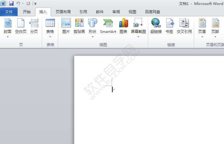The image size is (224, 144).
Task: Click the Word application icon in title bar
Action: [3, 3]
